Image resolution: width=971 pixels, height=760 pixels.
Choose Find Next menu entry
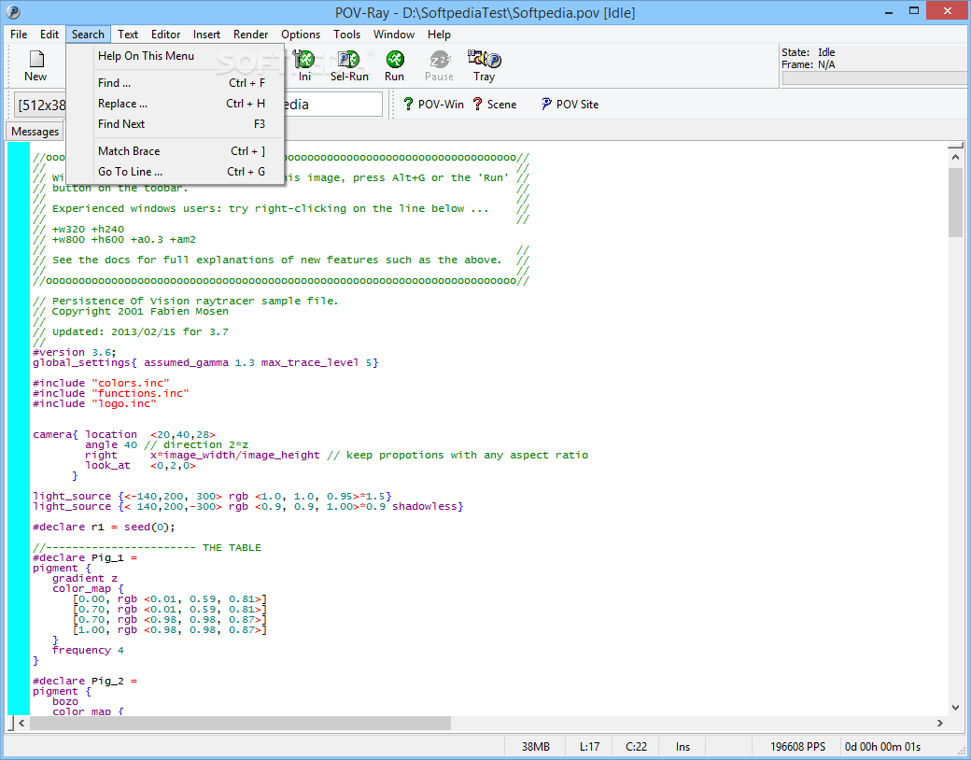pos(176,124)
